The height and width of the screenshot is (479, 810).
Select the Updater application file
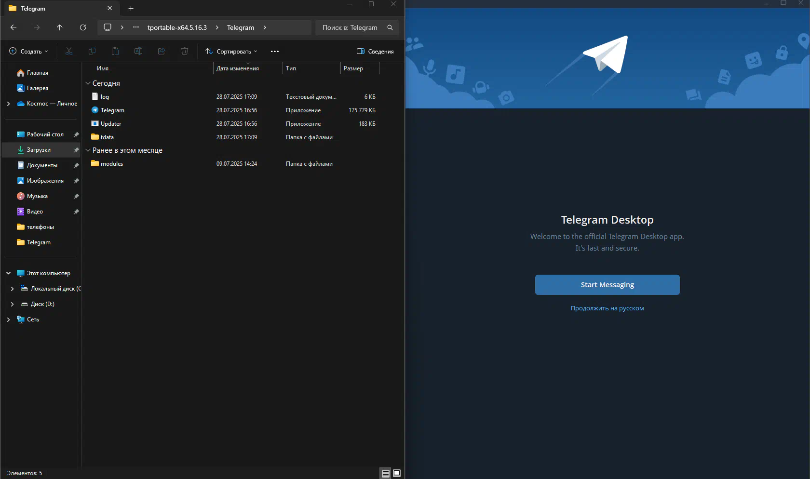tap(111, 124)
